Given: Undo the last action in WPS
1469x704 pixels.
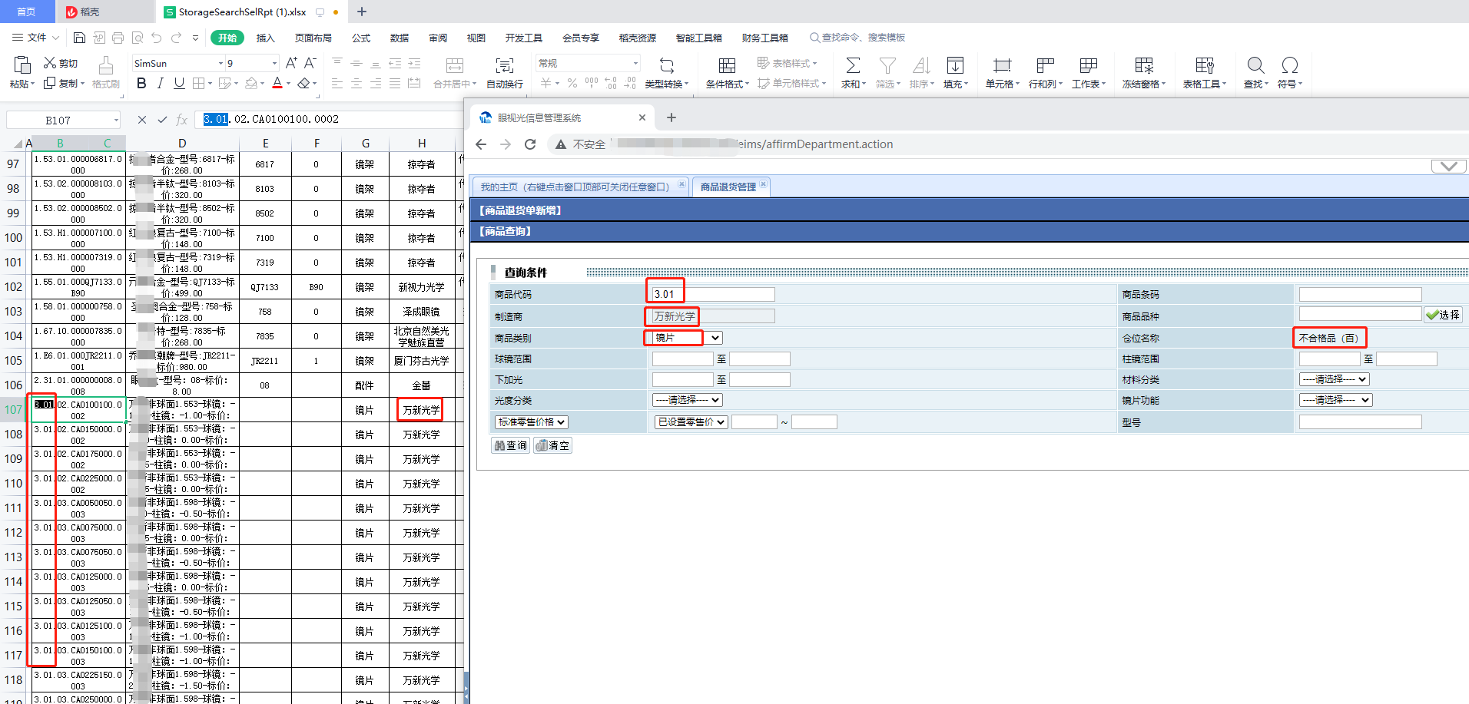Looking at the screenshot, I should (157, 38).
